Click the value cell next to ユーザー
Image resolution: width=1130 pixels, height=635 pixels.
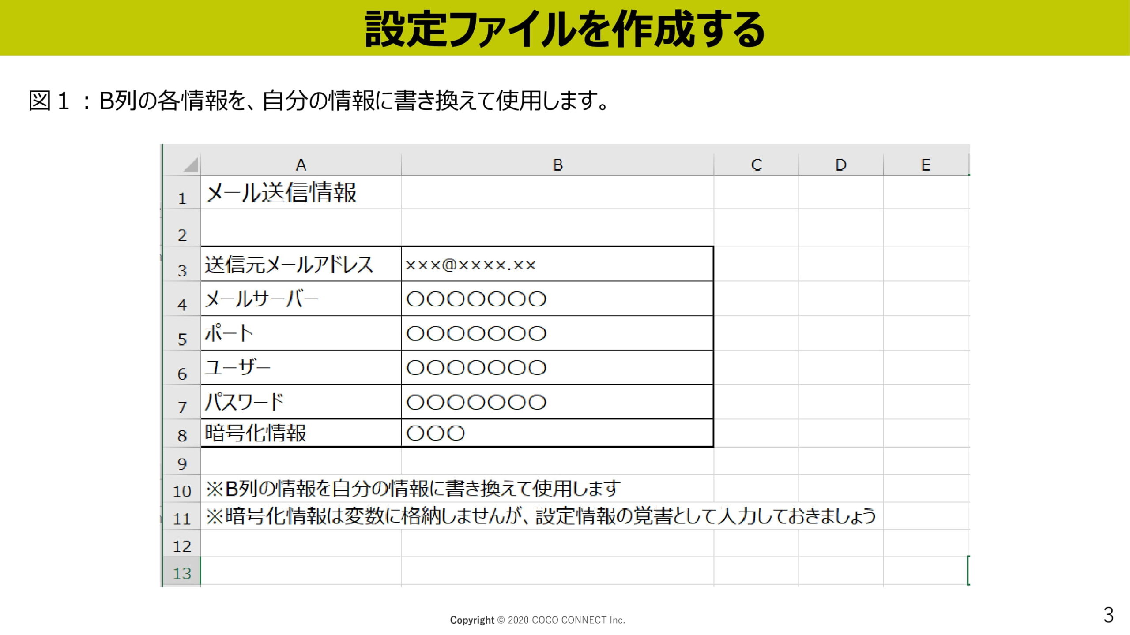557,367
